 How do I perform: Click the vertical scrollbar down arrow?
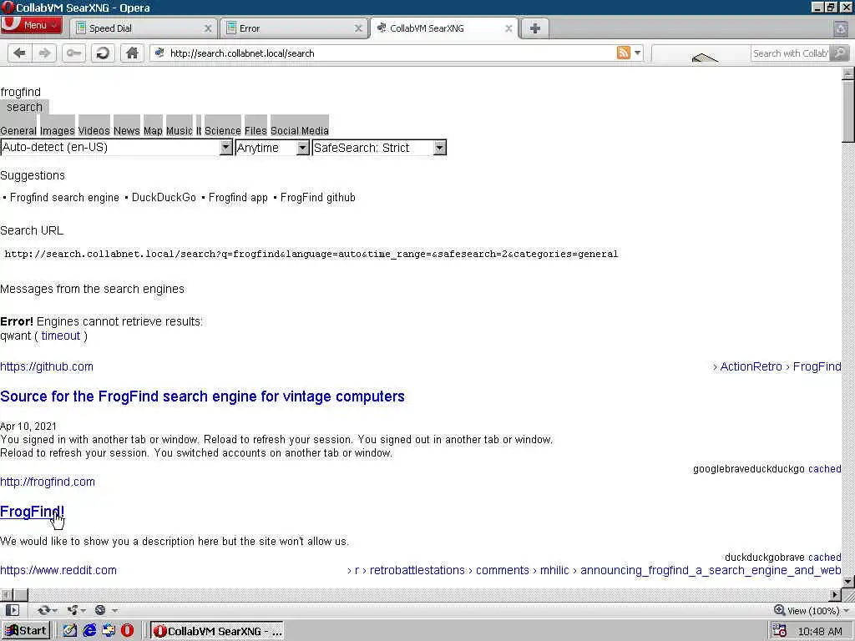click(x=848, y=581)
